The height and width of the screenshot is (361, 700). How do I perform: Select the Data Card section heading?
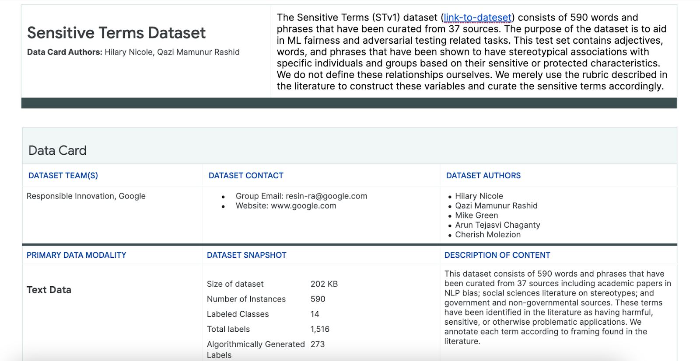pyautogui.click(x=57, y=150)
